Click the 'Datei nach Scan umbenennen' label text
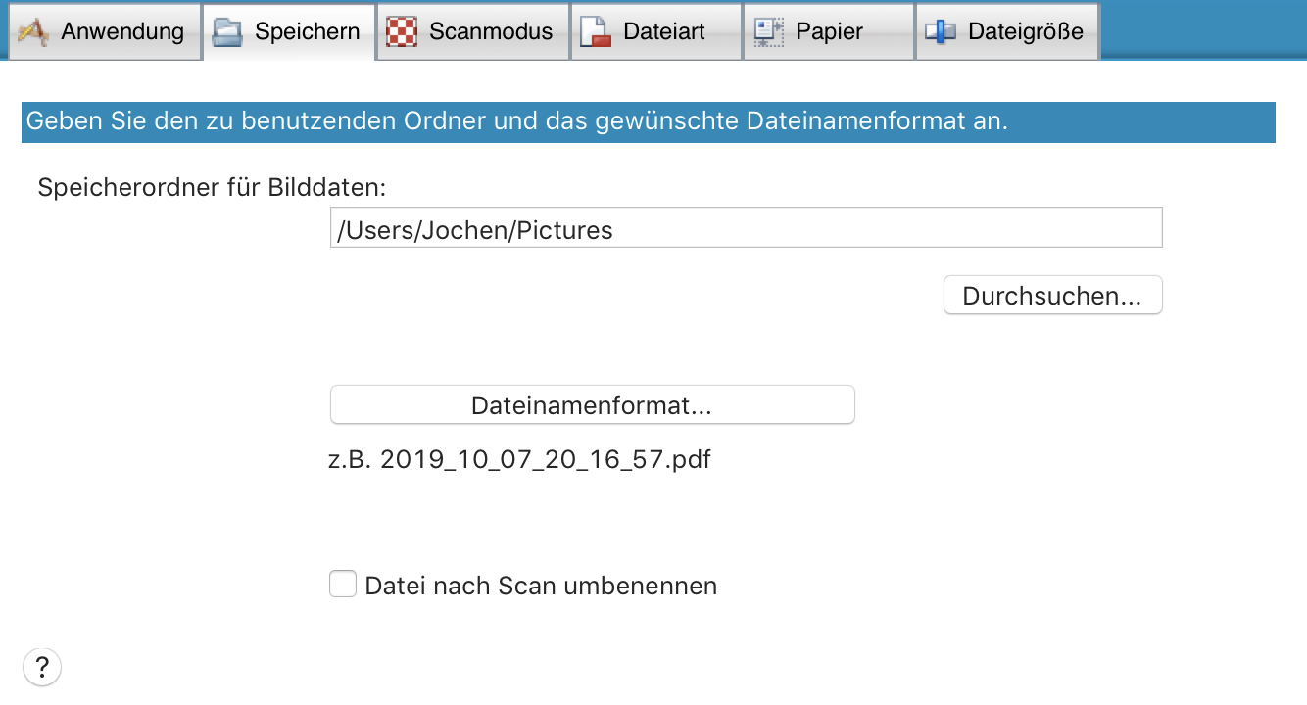 (x=541, y=587)
